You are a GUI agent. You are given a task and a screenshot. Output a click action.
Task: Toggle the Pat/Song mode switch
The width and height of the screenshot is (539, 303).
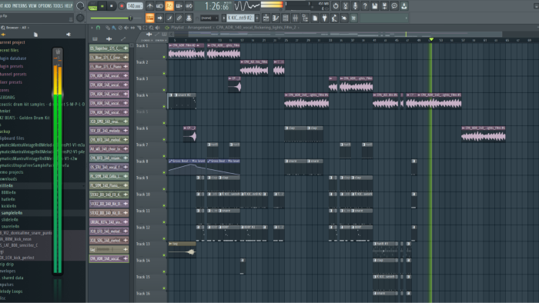[92, 6]
